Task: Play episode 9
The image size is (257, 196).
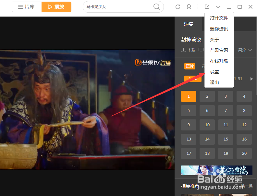Action: [189, 125]
